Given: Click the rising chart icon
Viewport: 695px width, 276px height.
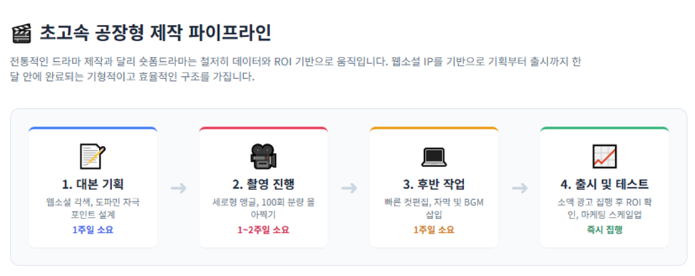Looking at the screenshot, I should [604, 156].
